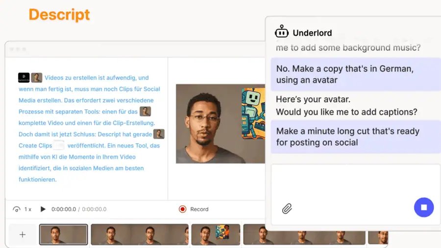Click the current timecode 0:00:00.0
The height and width of the screenshot is (248, 441).
point(64,209)
